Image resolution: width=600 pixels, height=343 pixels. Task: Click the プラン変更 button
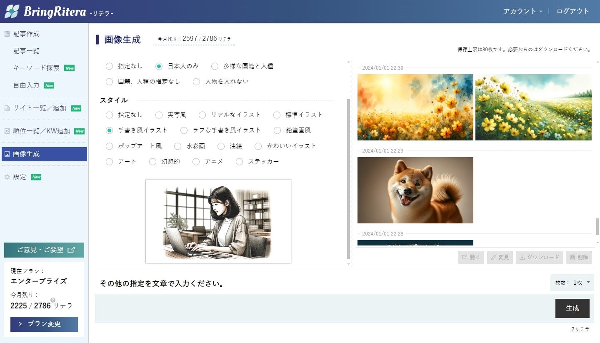44,324
